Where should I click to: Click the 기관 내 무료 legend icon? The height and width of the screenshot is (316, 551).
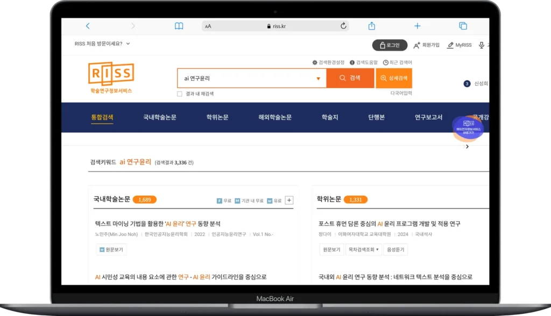237,201
